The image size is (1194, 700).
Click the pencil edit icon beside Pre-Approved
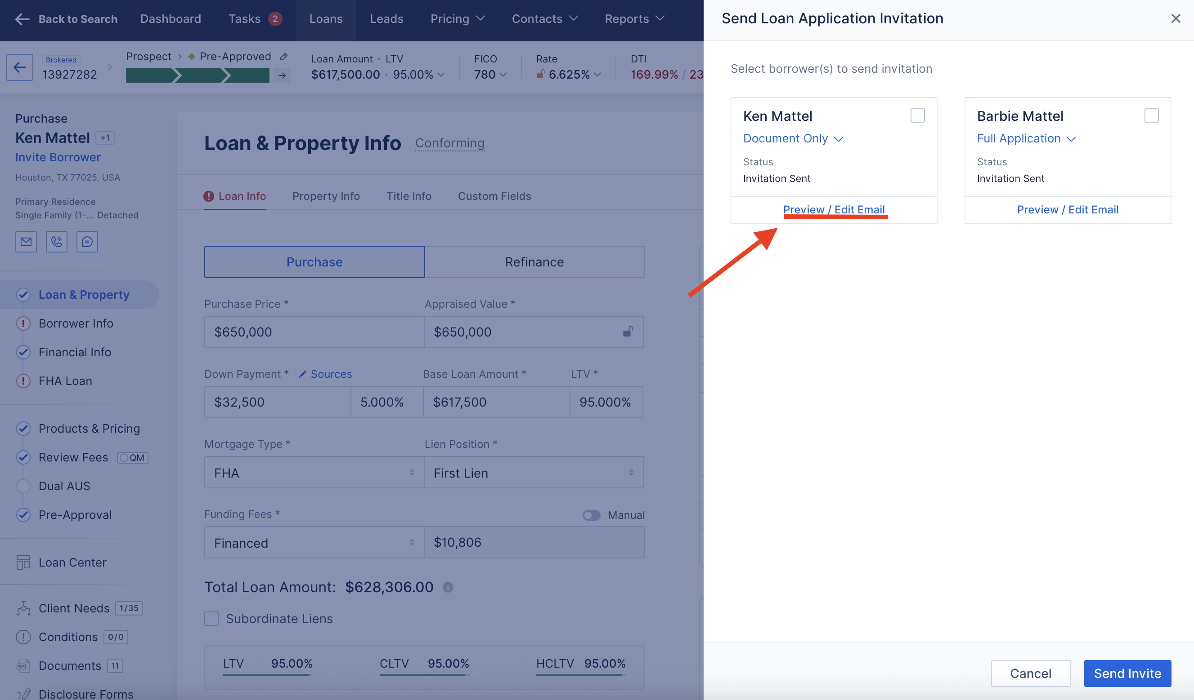284,57
